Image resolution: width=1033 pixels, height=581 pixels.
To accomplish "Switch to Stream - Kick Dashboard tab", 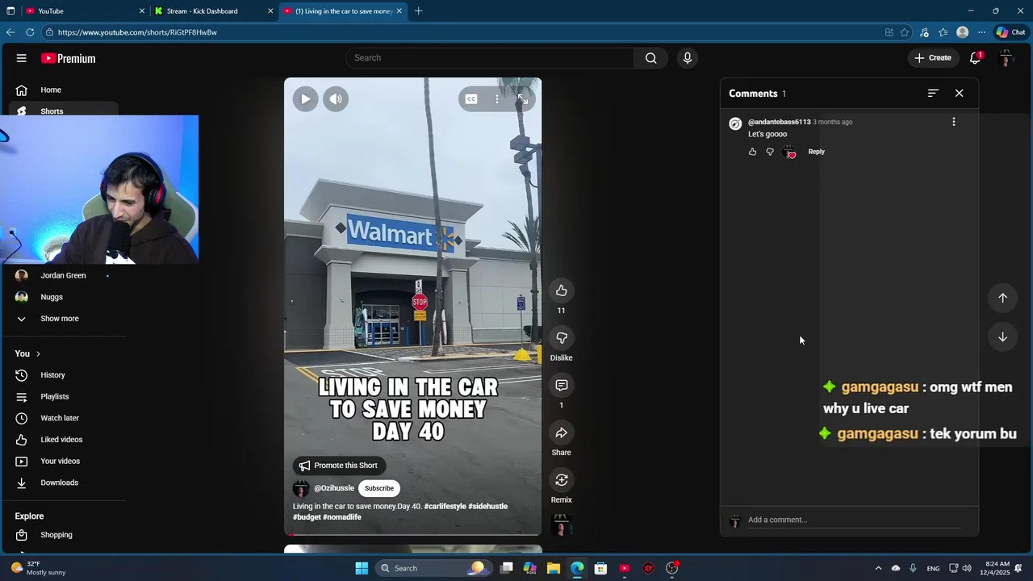I will tap(214, 11).
